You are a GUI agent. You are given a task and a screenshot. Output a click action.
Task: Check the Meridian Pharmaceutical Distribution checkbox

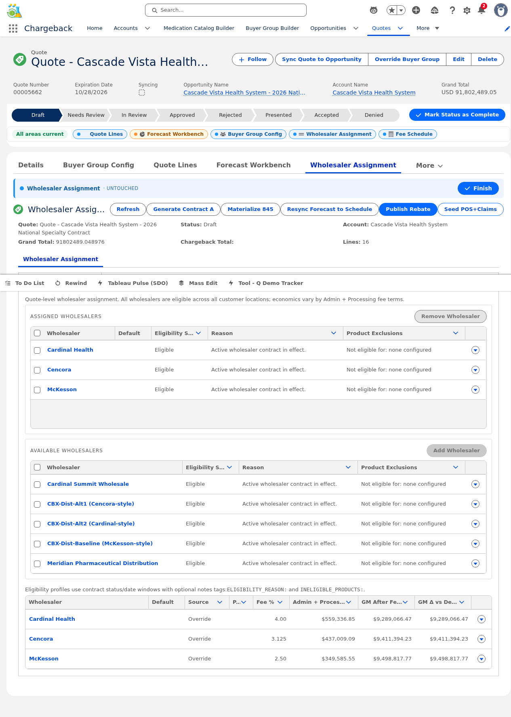pos(37,564)
